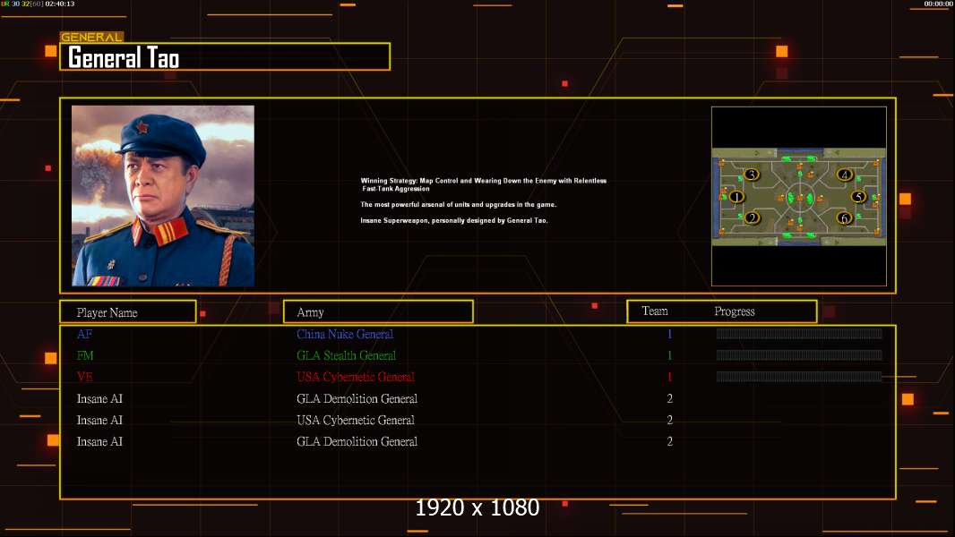Select start position 6 on the minimap

click(844, 217)
